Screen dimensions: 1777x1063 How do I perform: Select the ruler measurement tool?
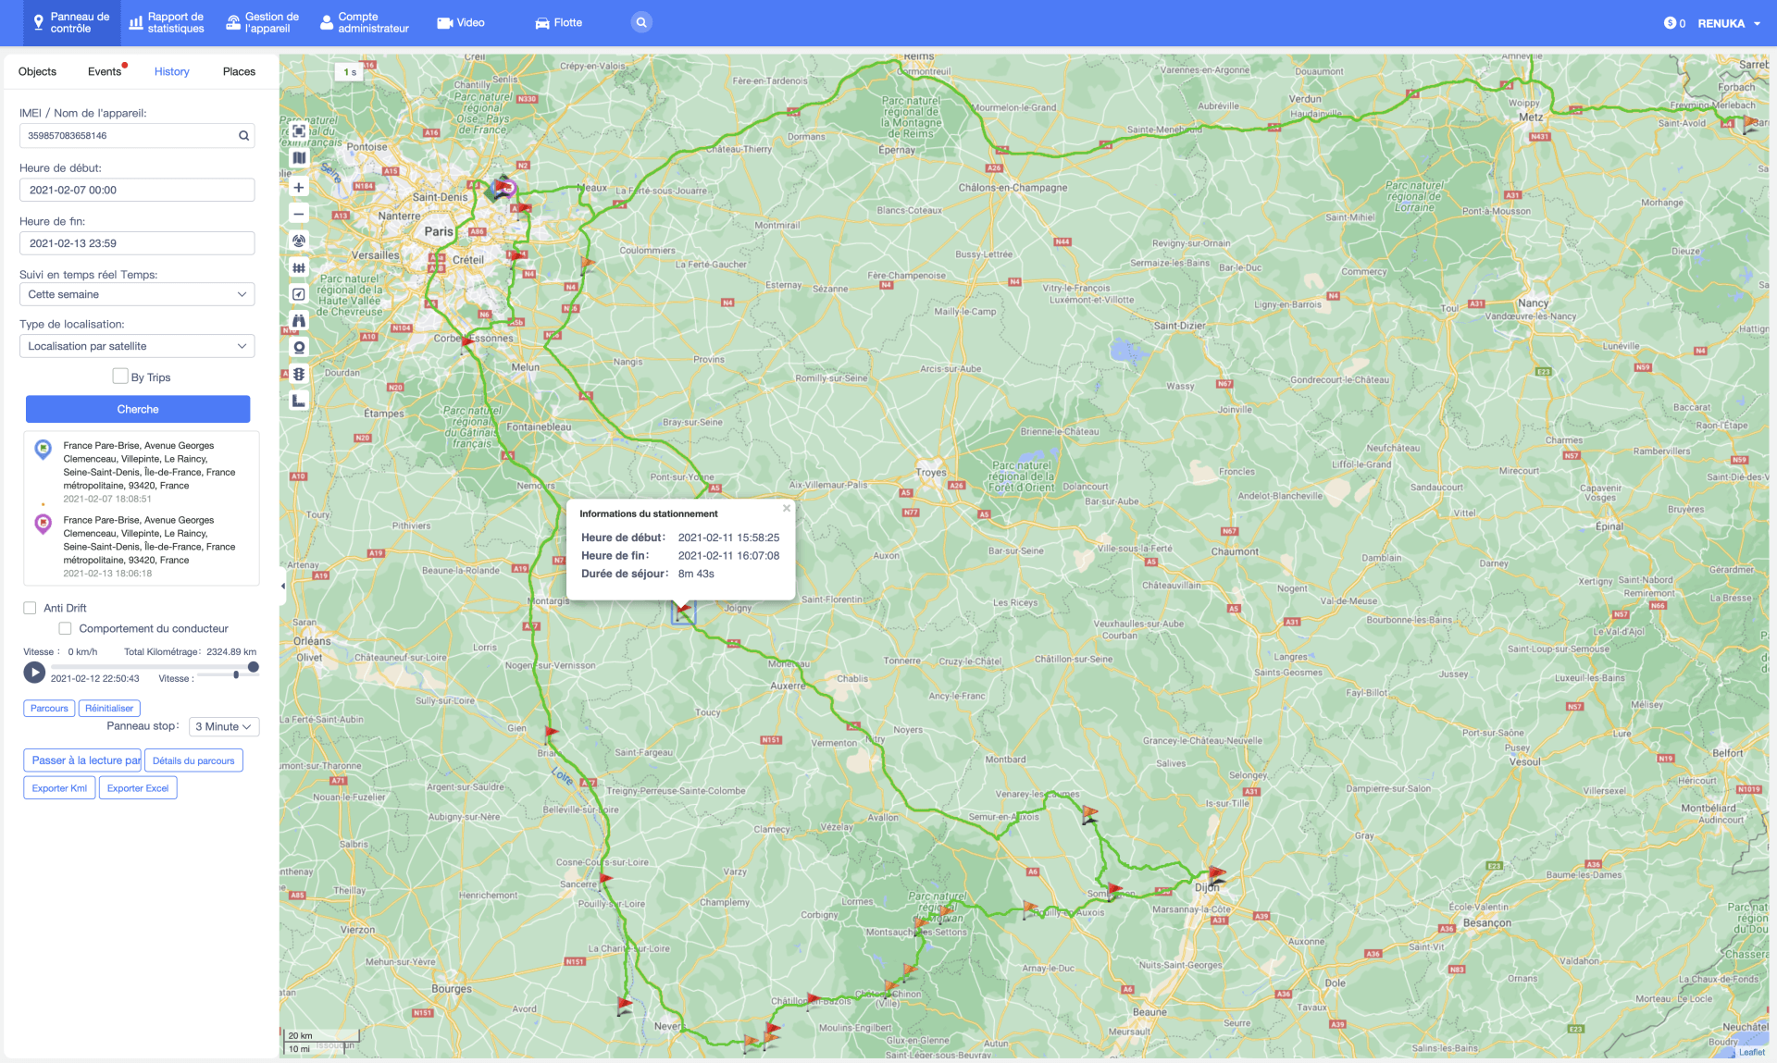pyautogui.click(x=298, y=401)
